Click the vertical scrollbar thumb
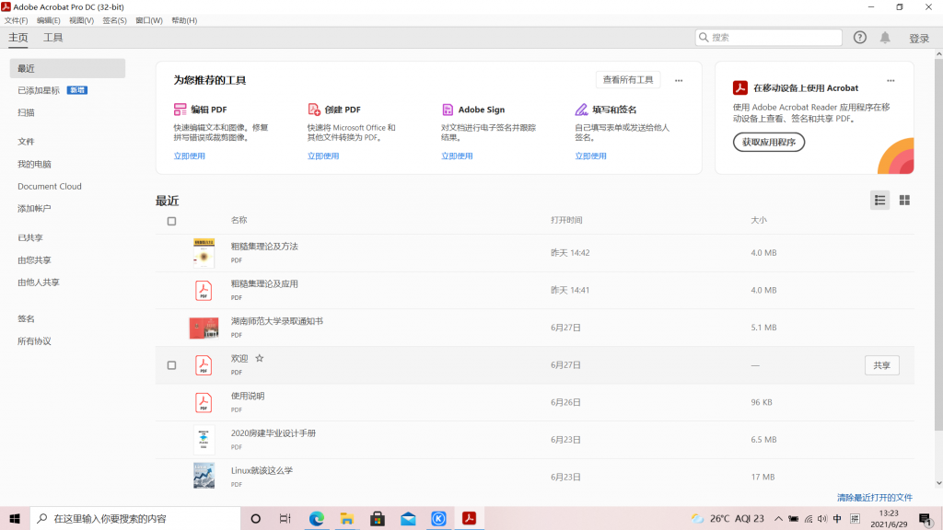 [938, 243]
